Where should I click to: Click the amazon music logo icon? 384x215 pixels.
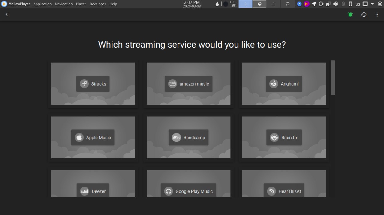point(172,84)
